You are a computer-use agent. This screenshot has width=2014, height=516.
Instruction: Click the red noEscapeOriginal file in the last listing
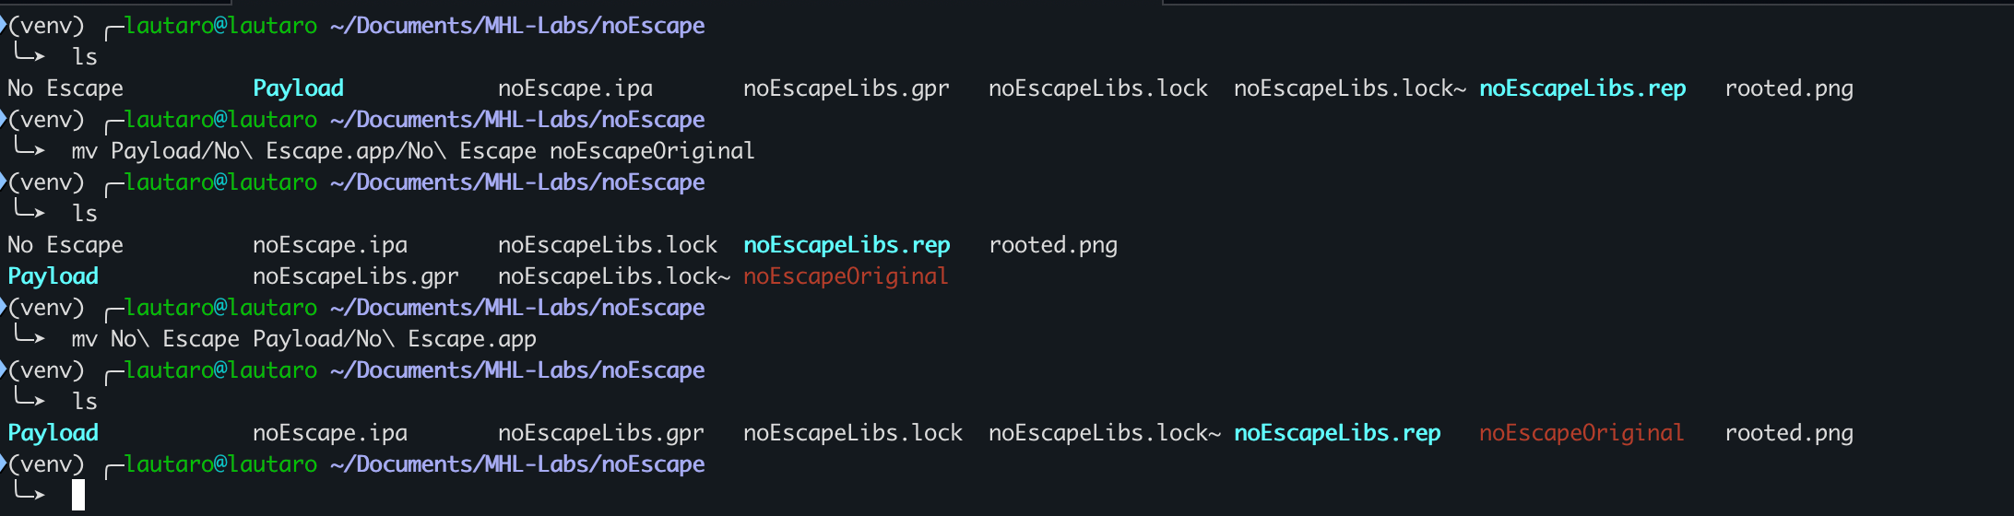[1582, 433]
